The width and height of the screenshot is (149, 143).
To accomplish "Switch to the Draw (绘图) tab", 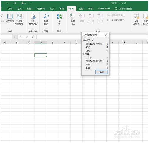I will [29, 9].
